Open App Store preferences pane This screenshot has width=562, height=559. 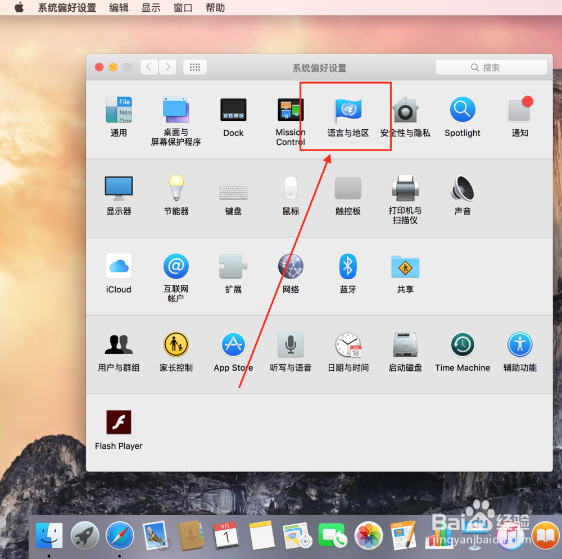(x=233, y=352)
